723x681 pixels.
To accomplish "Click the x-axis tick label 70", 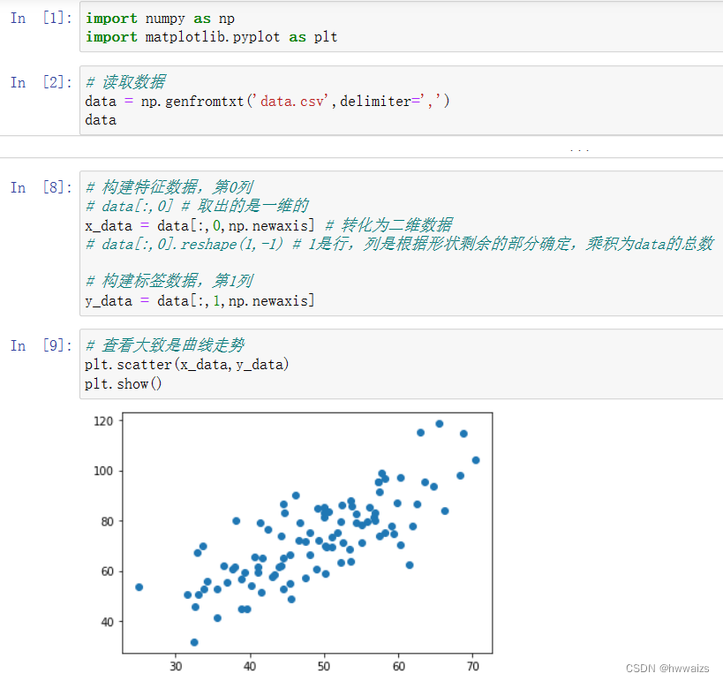I will tap(473, 666).
